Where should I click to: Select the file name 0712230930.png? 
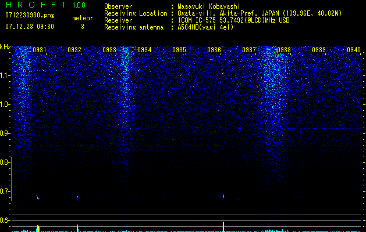pyautogui.click(x=30, y=15)
